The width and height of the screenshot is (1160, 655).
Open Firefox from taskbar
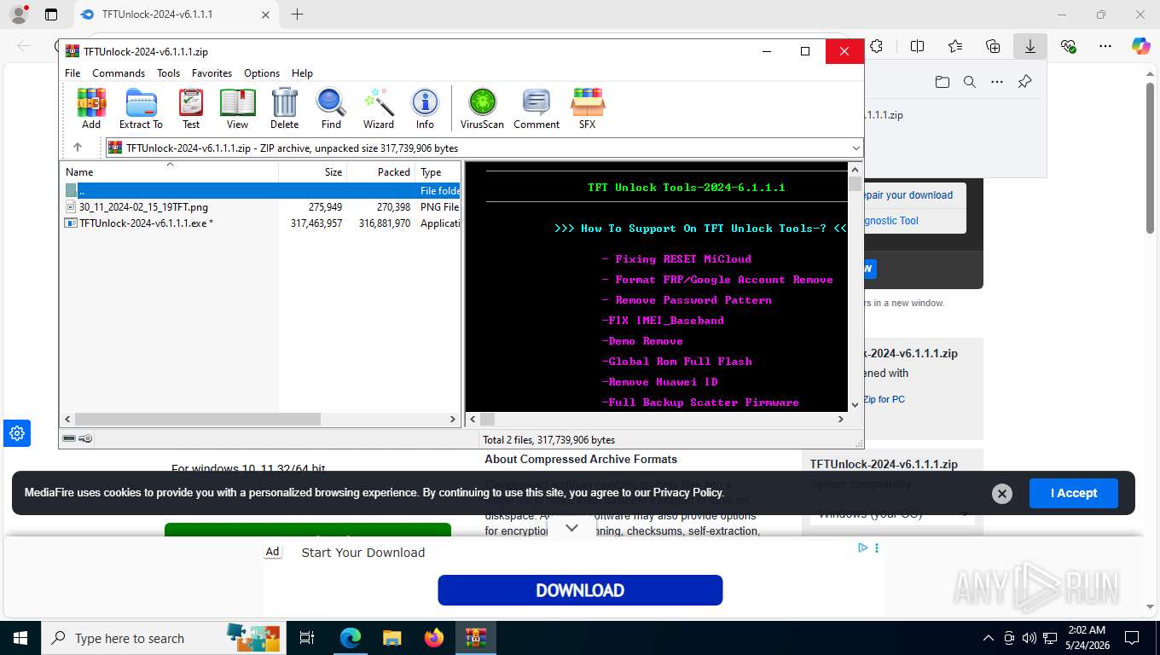tap(434, 638)
